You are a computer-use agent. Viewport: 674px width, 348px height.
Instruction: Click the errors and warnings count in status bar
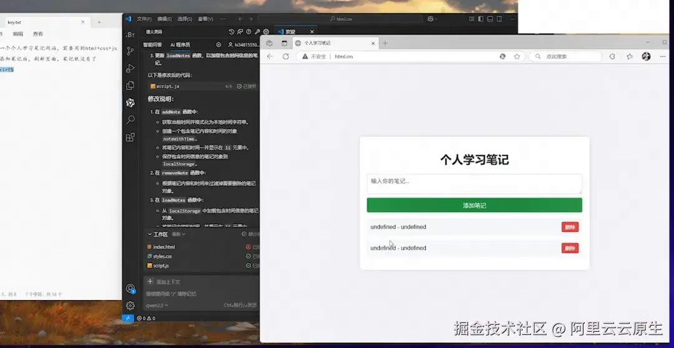[x=145, y=318]
